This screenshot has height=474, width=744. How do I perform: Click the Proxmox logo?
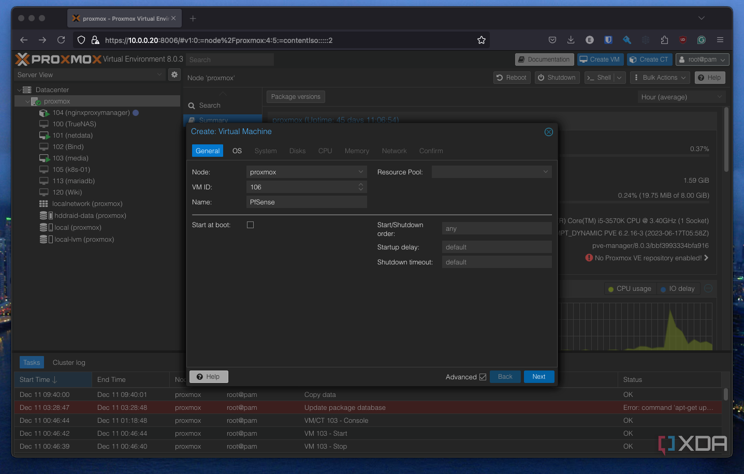point(58,59)
